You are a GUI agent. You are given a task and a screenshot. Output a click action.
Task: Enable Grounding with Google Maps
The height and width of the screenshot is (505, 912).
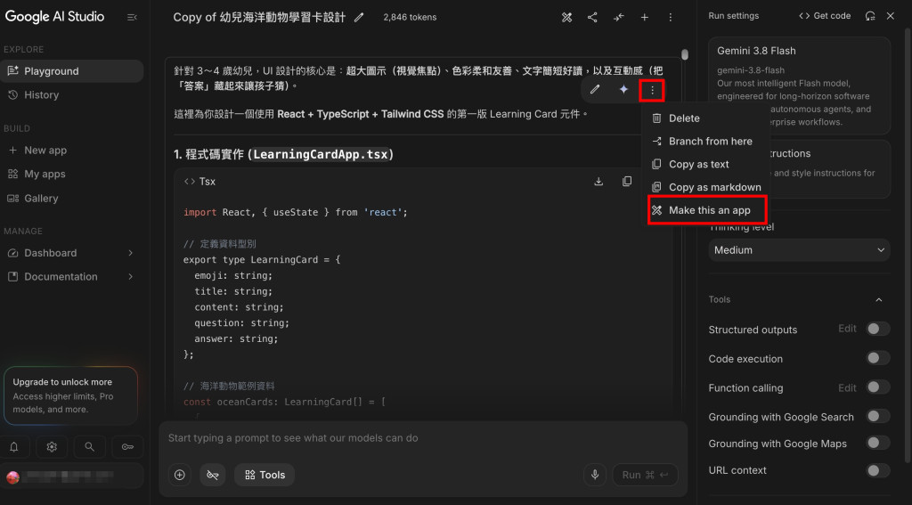877,443
